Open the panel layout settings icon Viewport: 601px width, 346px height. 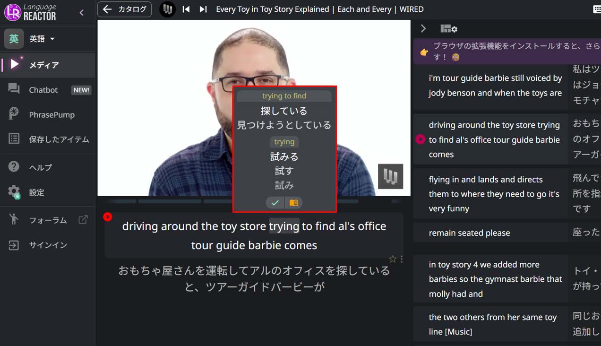pyautogui.click(x=448, y=29)
